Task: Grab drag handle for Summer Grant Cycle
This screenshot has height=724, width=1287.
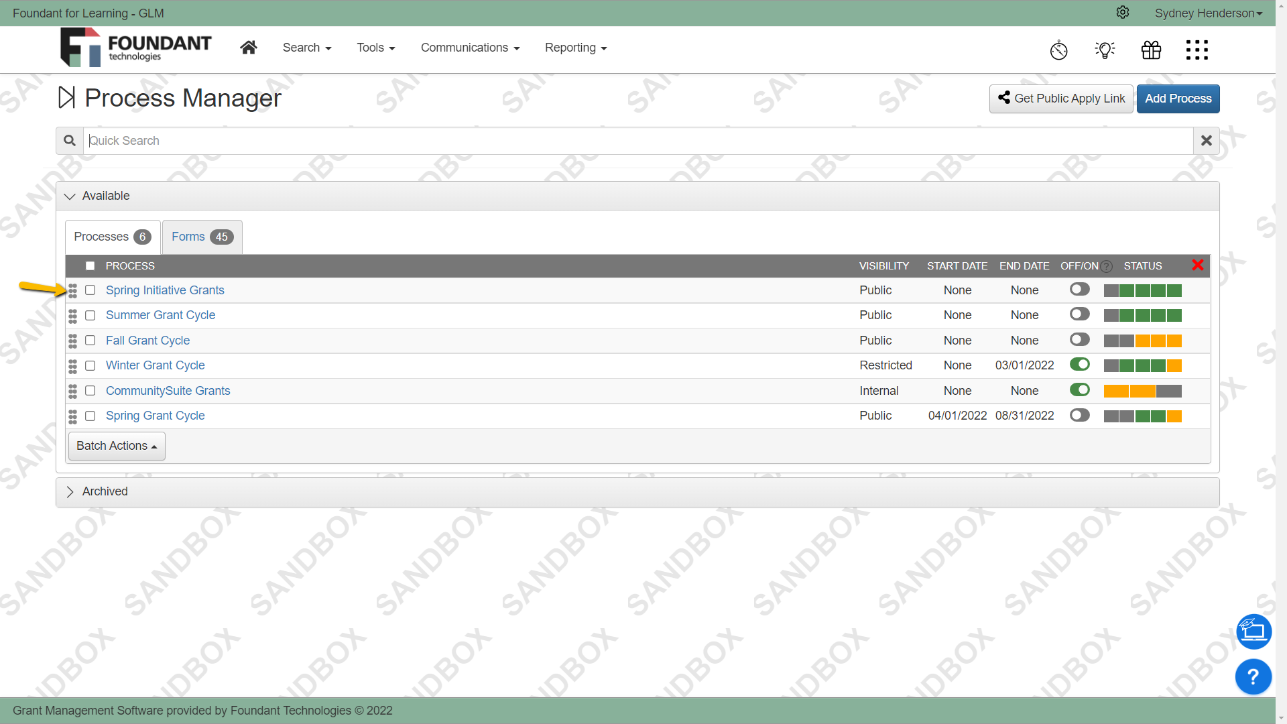Action: [x=72, y=316]
